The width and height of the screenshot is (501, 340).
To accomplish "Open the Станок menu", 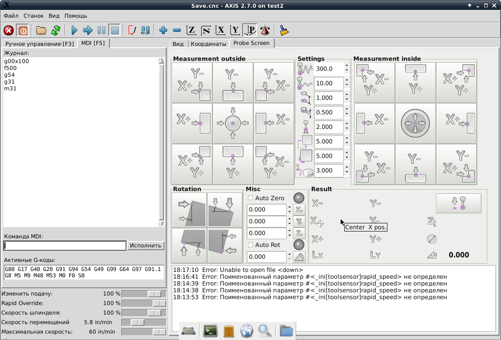I will tap(34, 16).
